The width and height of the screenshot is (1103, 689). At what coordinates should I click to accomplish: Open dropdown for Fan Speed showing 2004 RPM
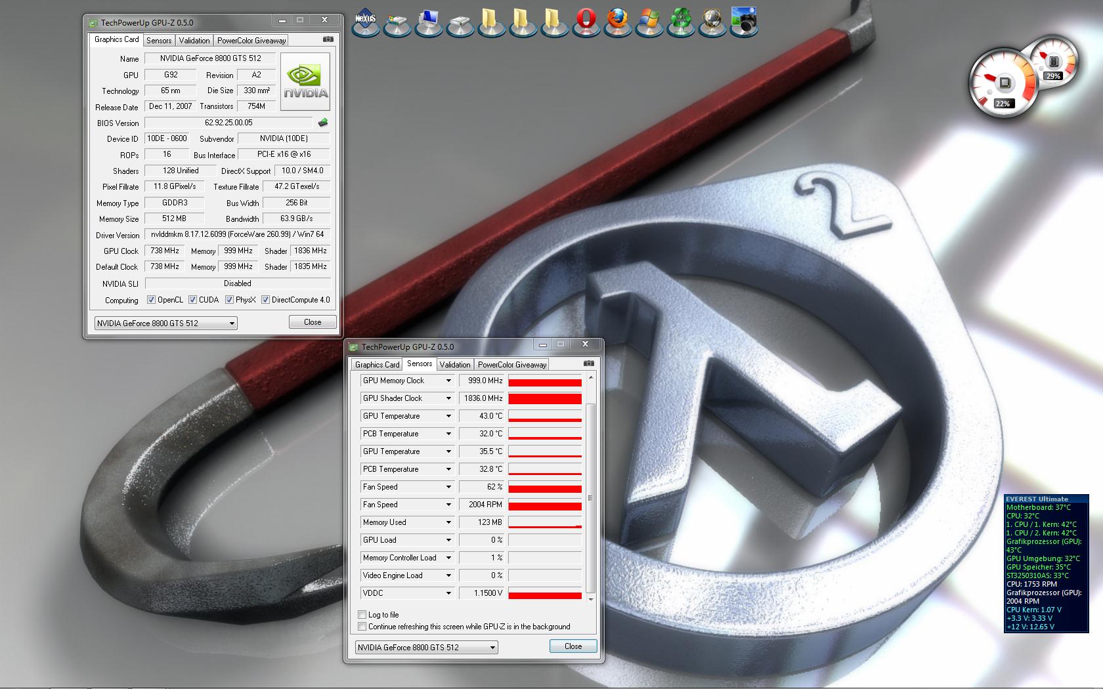point(448,505)
